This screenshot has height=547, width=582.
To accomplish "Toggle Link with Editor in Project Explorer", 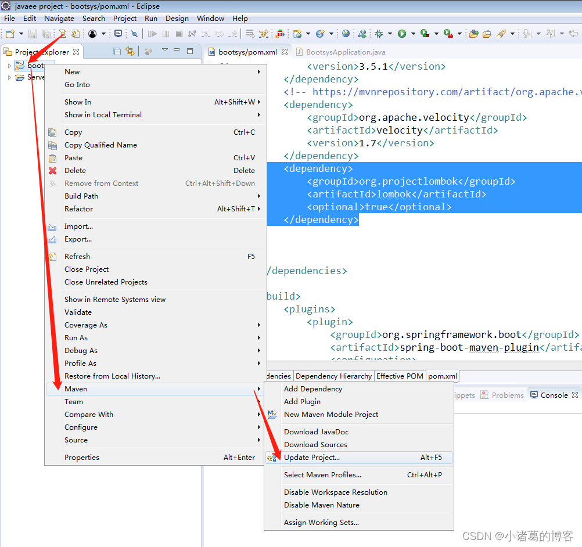I will click(x=130, y=51).
